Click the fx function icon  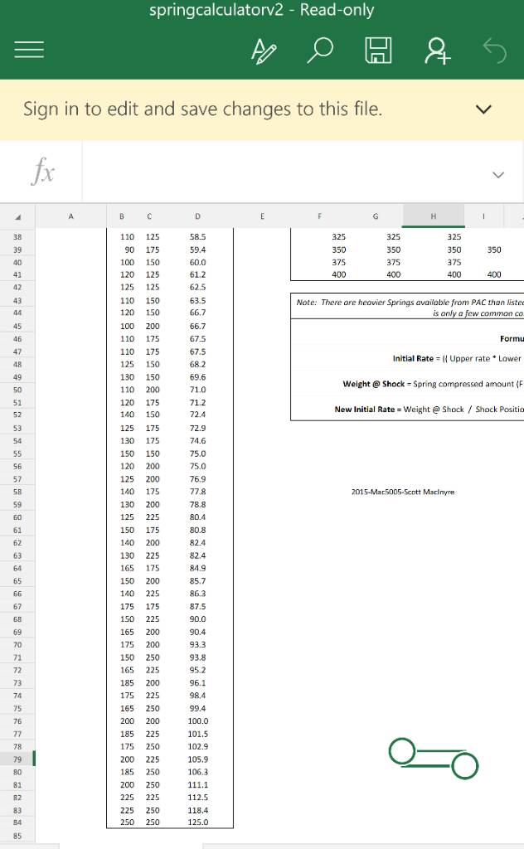(x=43, y=173)
